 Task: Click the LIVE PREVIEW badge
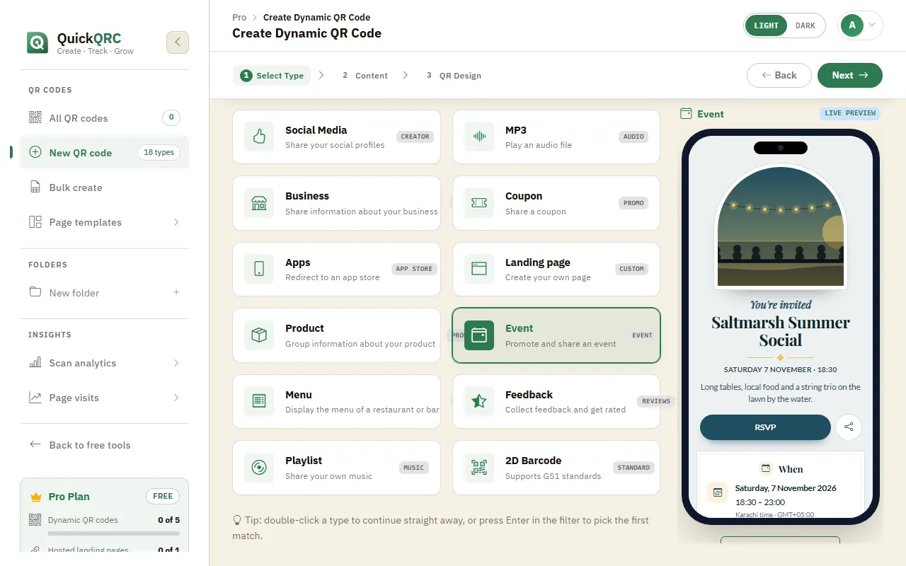coord(850,113)
